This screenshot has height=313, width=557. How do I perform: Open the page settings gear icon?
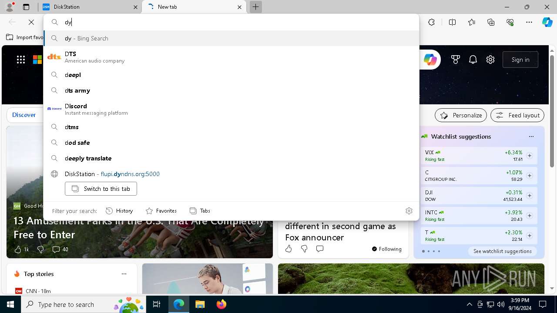[x=490, y=60]
